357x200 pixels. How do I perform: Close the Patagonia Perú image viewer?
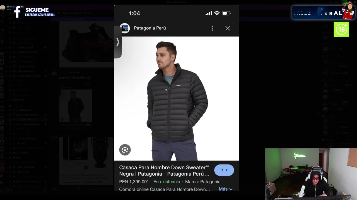tap(228, 28)
